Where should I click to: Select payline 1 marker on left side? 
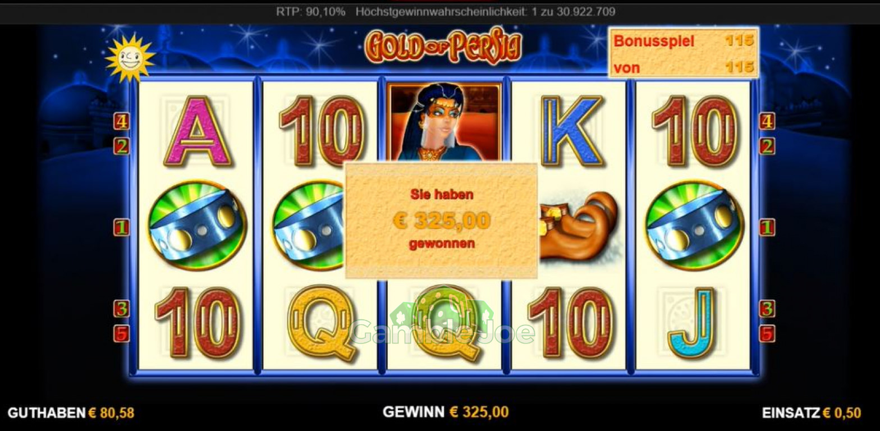pyautogui.click(x=121, y=227)
